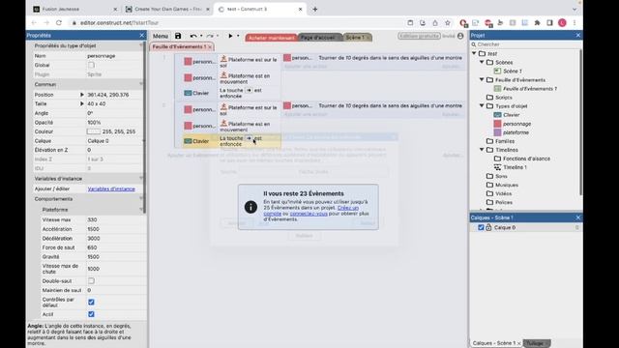The width and height of the screenshot is (619, 348).
Task: Toggle the Actif checkbox
Action: 91,314
